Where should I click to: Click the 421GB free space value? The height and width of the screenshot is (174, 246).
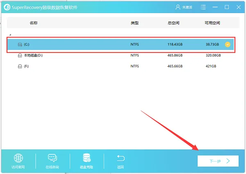211,66
